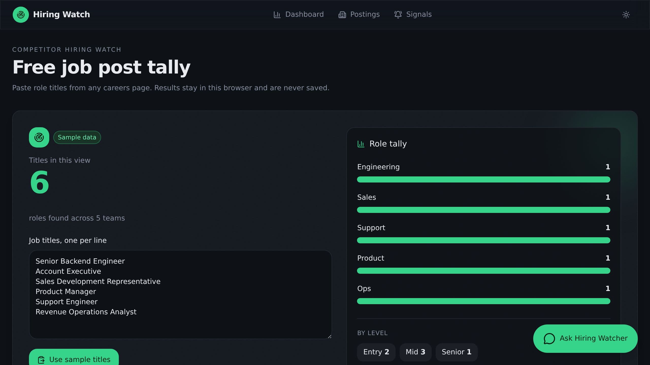The image size is (650, 365).
Task: Toggle the light/dark theme sun icon
Action: (x=626, y=15)
